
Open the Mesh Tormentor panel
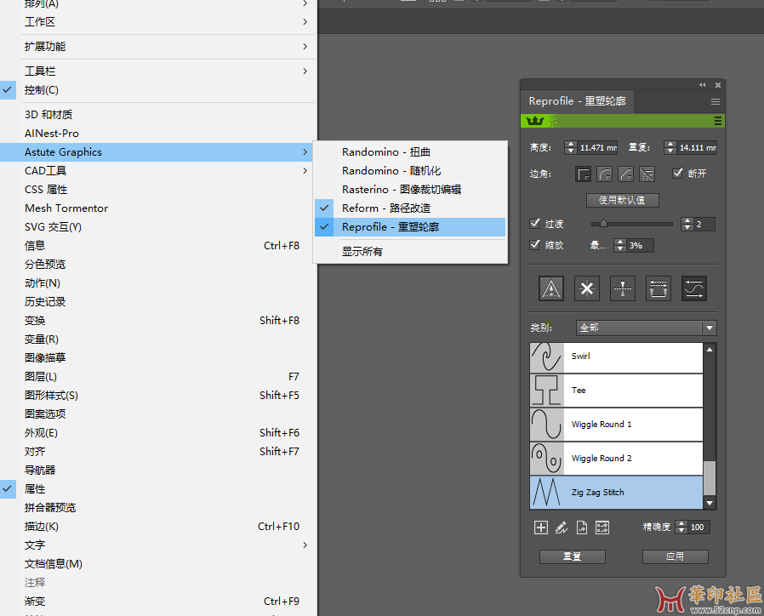tap(158, 208)
